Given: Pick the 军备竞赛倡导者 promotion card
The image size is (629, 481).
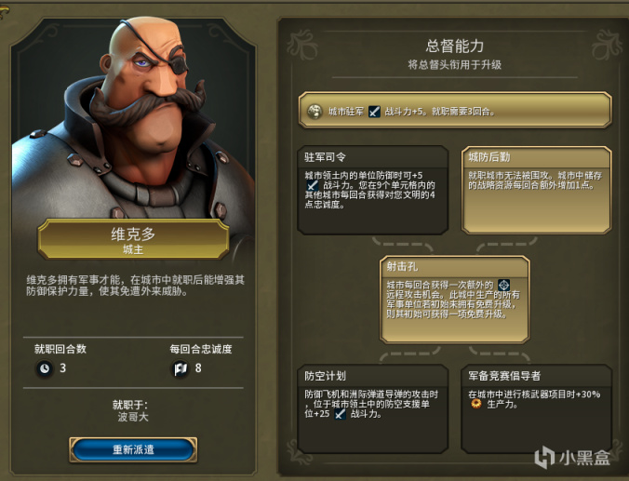Looking at the screenshot, I should (536, 408).
